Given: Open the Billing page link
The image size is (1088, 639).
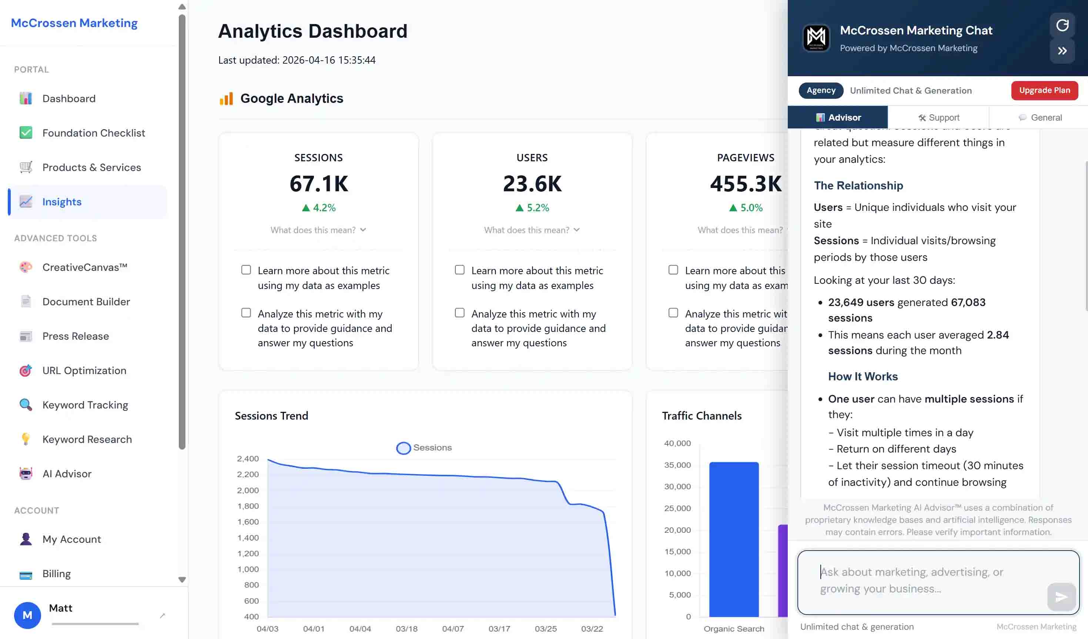Looking at the screenshot, I should point(56,574).
